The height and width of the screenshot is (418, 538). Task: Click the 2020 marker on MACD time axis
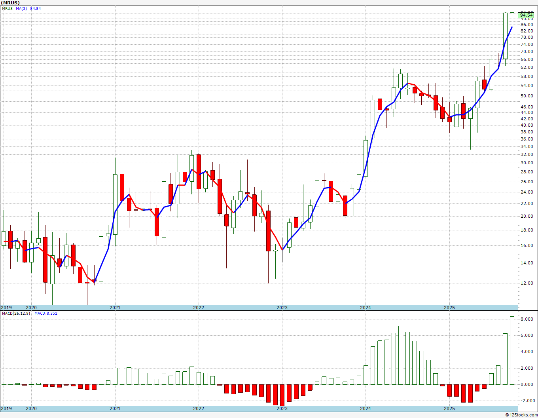tap(31, 408)
